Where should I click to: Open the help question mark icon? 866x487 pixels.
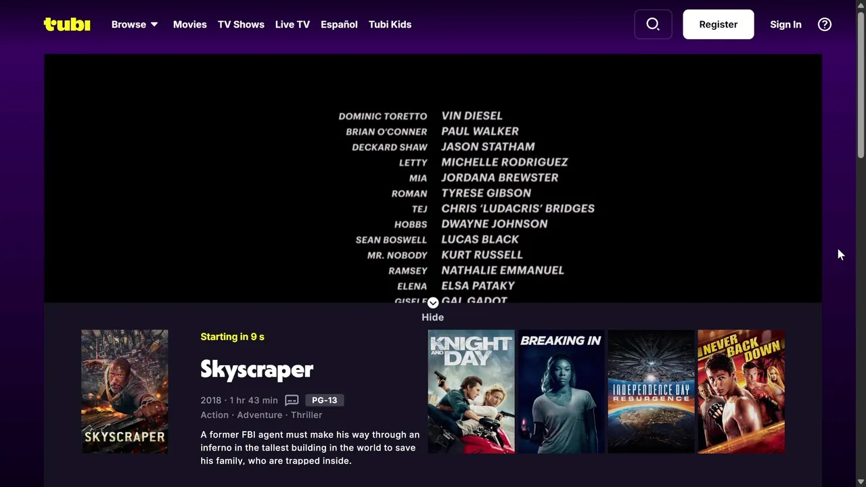click(824, 24)
